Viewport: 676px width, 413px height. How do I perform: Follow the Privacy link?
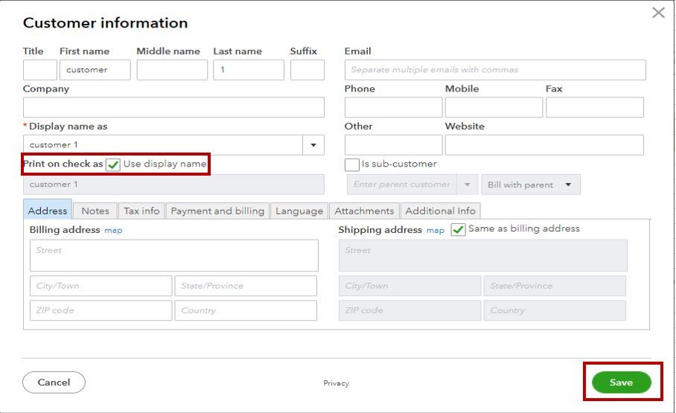(x=336, y=383)
